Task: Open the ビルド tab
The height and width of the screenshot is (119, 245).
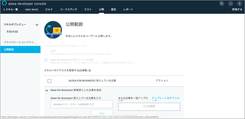Action: (49, 9)
